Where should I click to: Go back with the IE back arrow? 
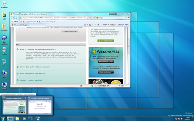[12, 18]
